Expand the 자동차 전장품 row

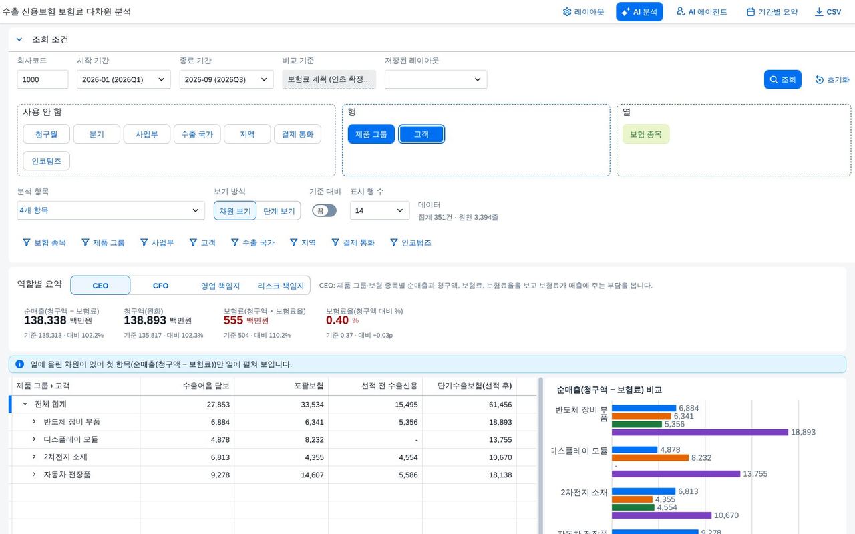coord(34,474)
